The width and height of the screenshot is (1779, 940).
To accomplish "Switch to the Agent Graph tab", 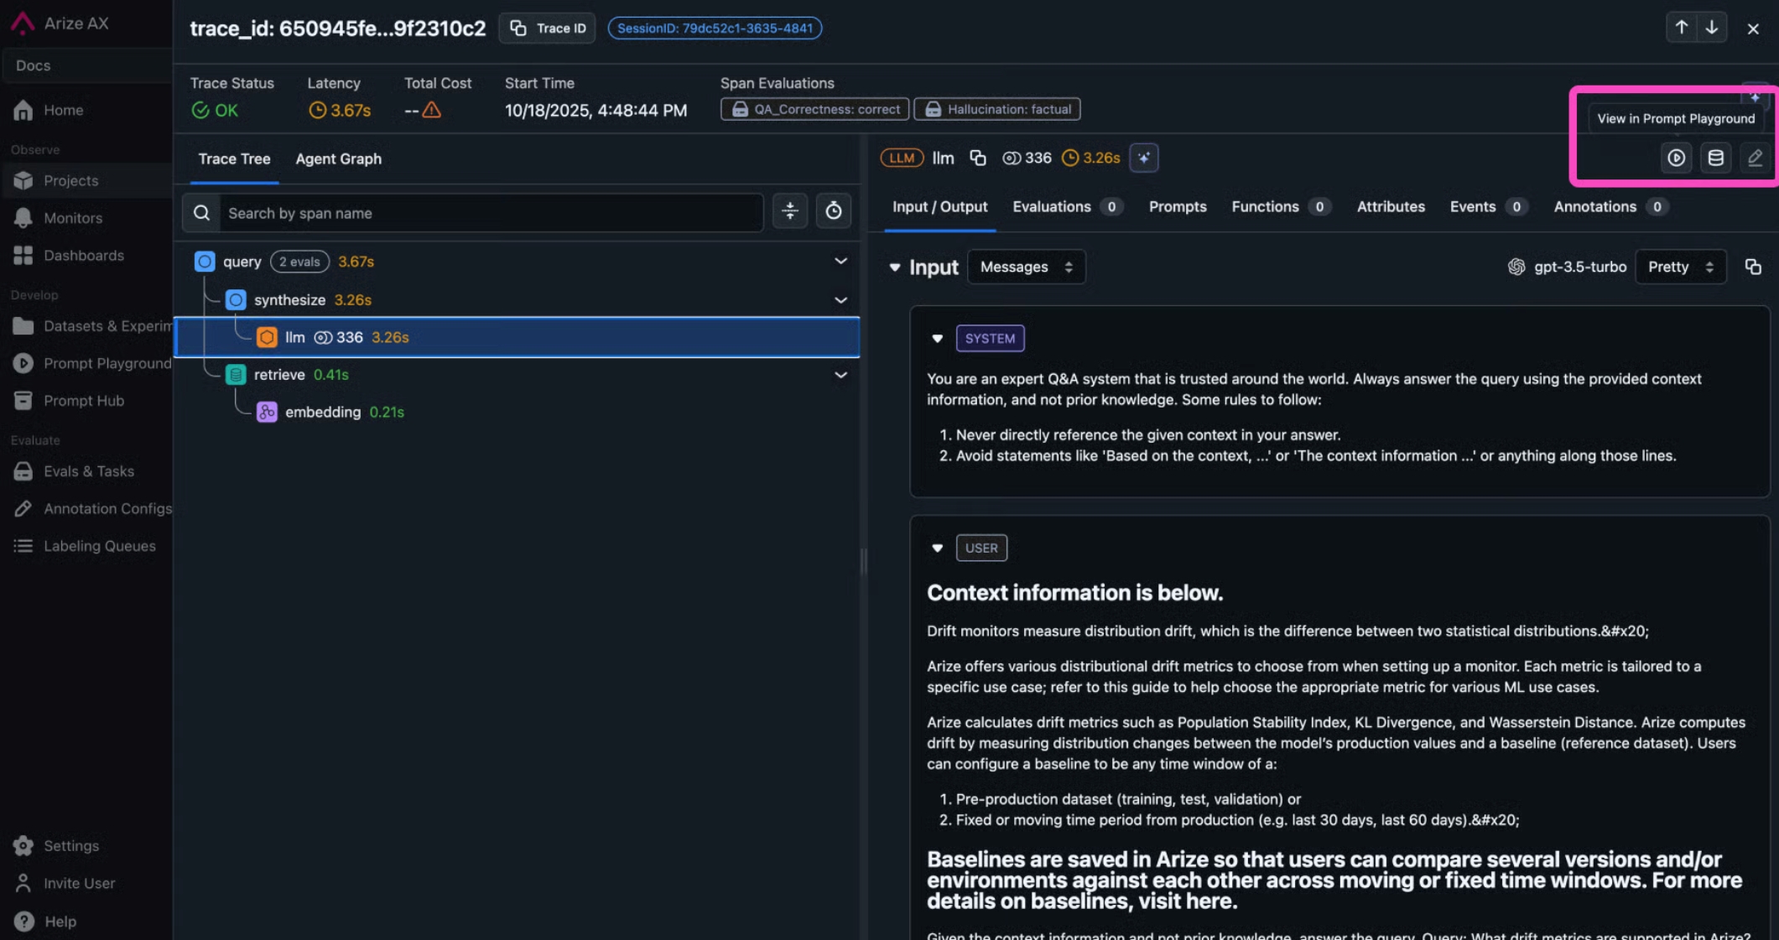I will (x=338, y=158).
